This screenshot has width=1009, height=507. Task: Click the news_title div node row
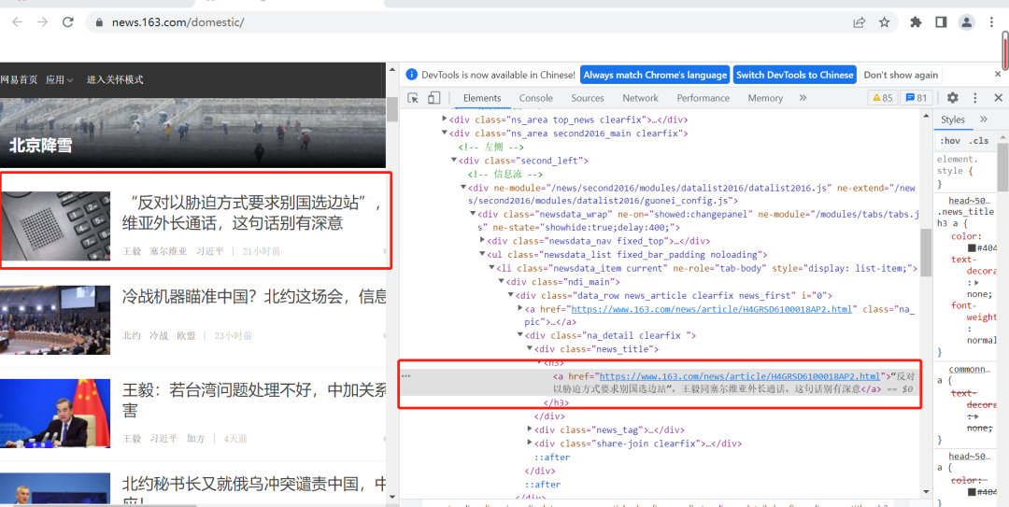(x=596, y=349)
